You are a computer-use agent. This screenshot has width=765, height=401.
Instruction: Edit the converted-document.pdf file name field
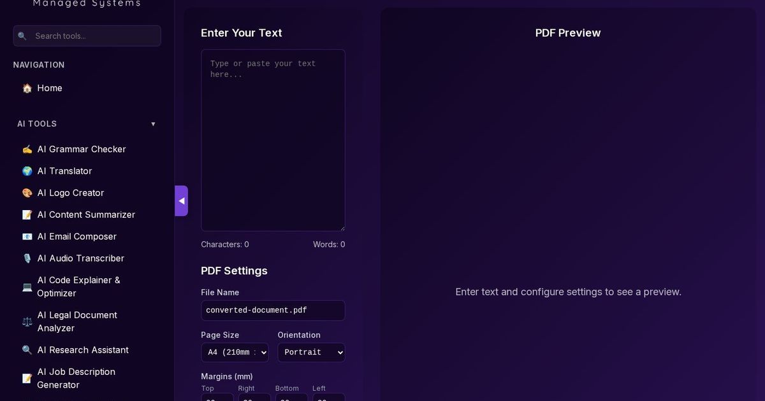[273, 310]
